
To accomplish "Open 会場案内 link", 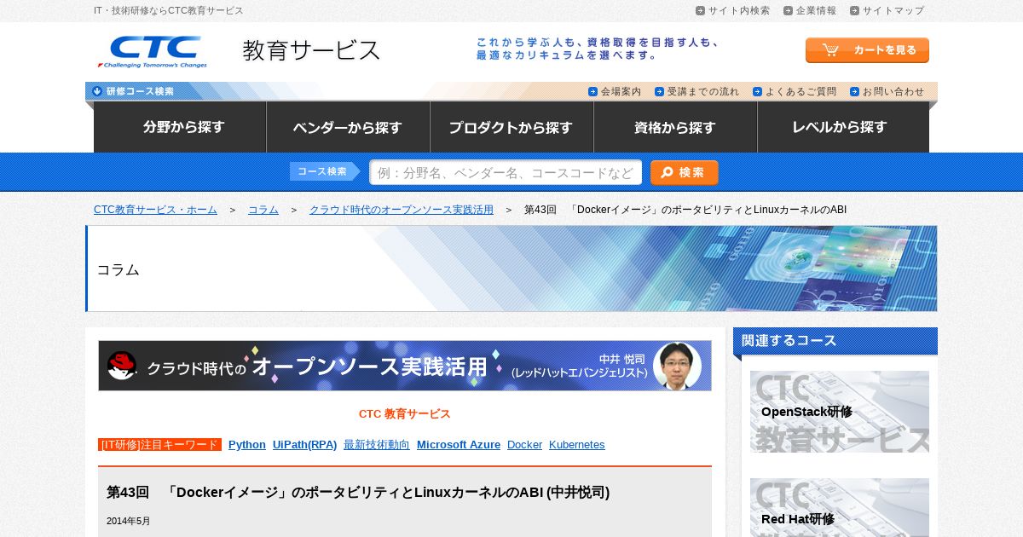I will (x=621, y=91).
